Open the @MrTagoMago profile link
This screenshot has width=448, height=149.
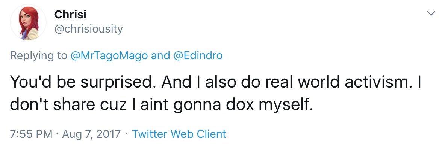point(109,55)
